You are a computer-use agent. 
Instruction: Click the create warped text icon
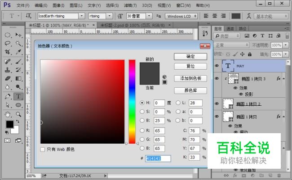[x=249, y=16]
